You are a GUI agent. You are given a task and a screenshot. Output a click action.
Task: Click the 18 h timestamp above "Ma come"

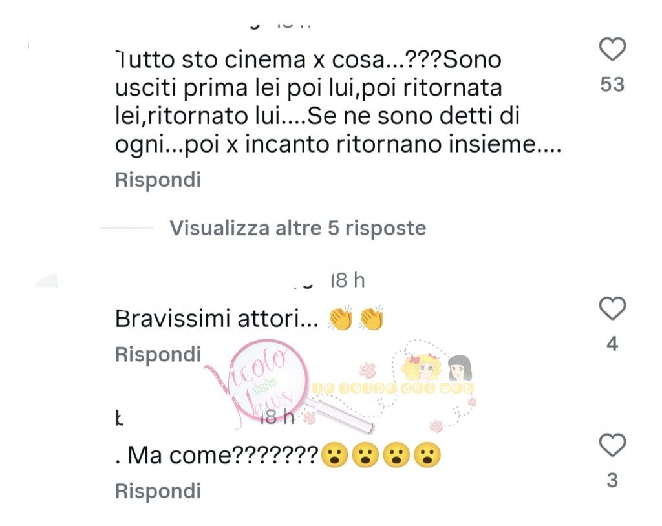tap(277, 417)
